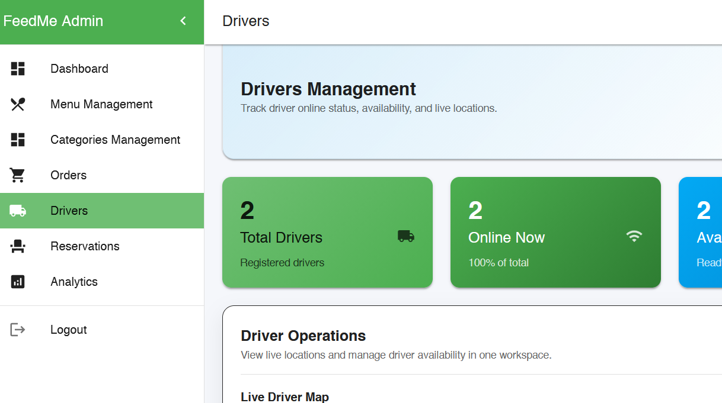Click the Logout exit icon

[x=18, y=330]
